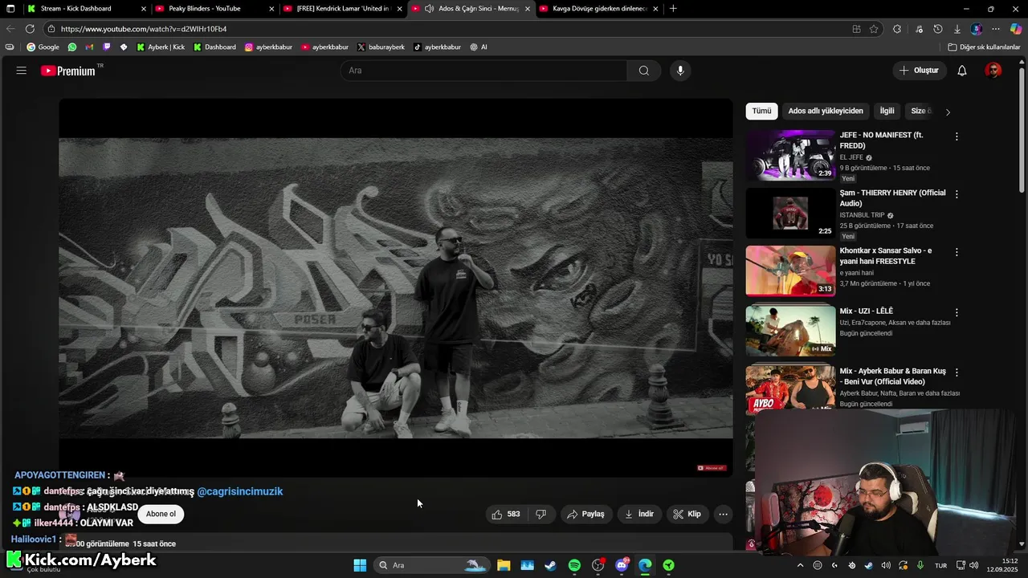Show hidden system tray icons chevron

[800, 565]
